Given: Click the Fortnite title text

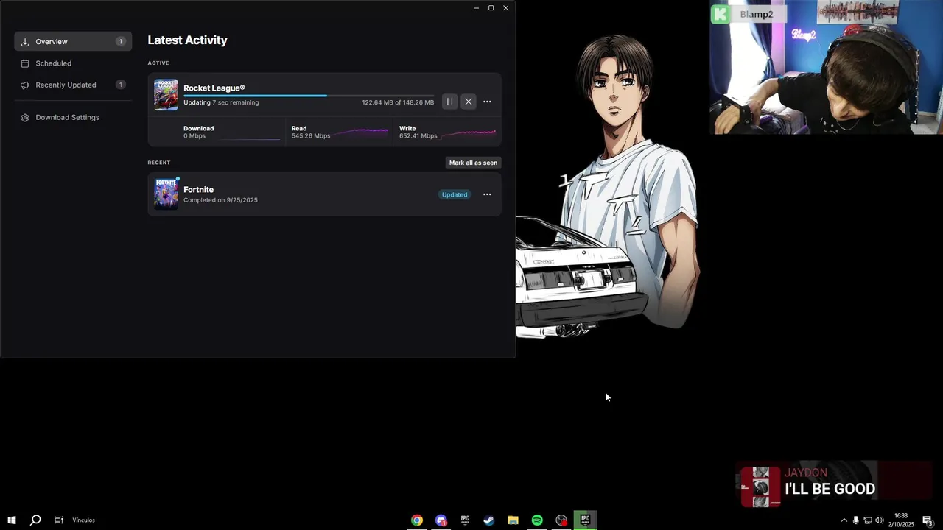Looking at the screenshot, I should [198, 190].
